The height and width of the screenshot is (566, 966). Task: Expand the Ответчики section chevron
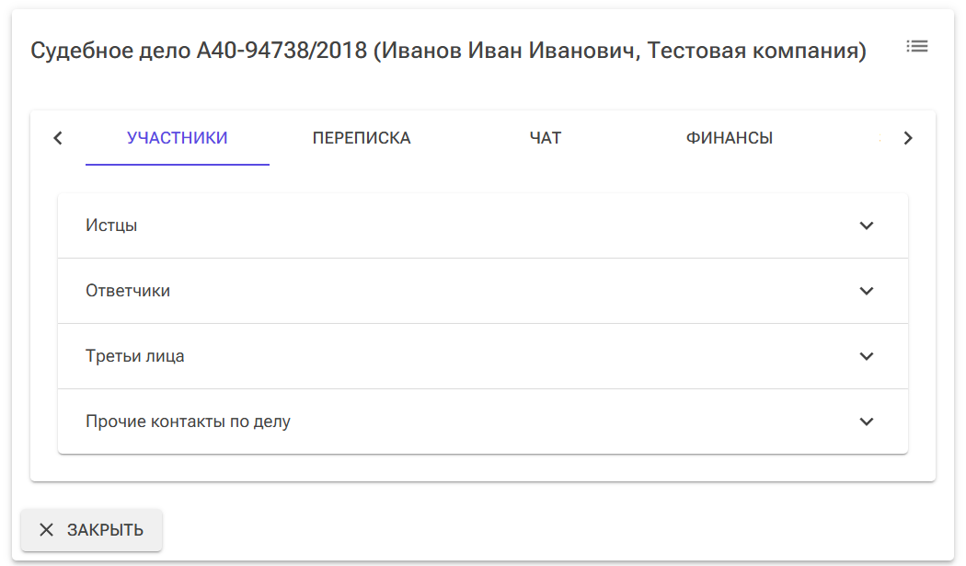[x=866, y=290]
